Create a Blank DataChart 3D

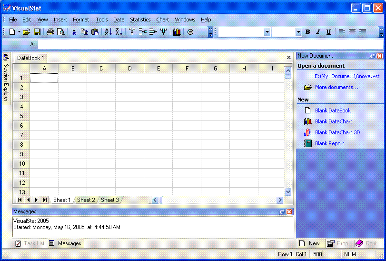point(337,132)
